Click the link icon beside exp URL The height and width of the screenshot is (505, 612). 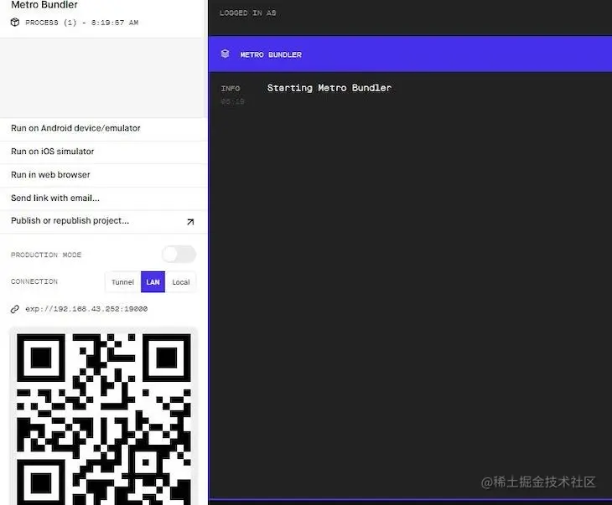(15, 309)
